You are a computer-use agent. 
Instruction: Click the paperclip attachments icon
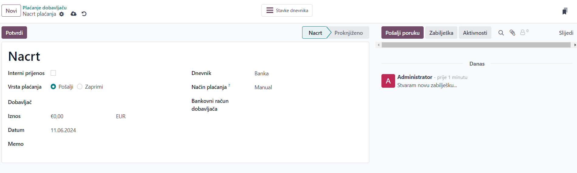(512, 33)
